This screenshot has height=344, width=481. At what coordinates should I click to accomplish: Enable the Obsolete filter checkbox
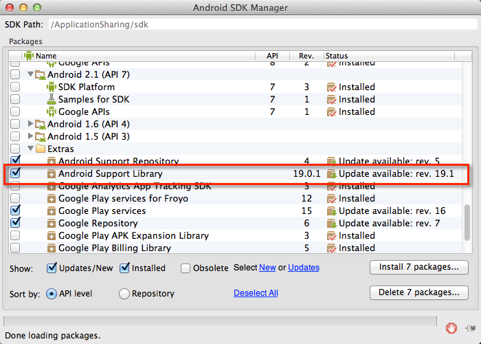tap(186, 268)
